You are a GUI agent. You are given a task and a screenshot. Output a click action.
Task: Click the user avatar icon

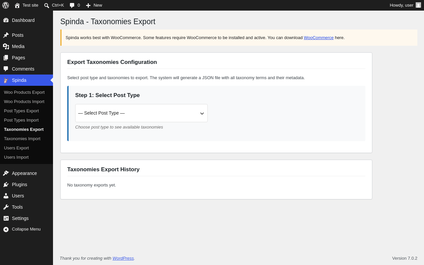tap(418, 5)
